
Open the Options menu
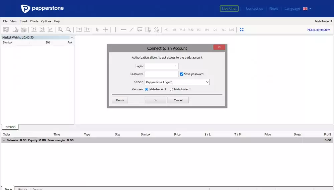(46, 21)
